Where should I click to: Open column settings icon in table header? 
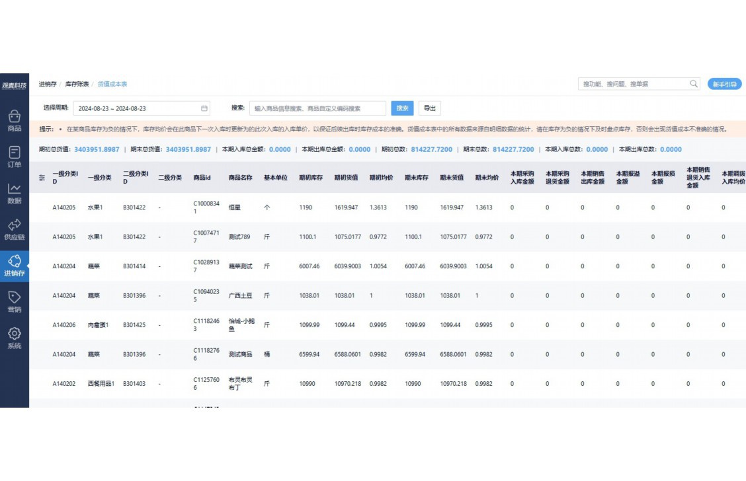(42, 178)
